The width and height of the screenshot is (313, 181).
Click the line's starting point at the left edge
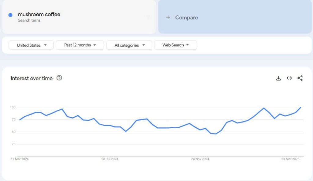pyautogui.click(x=20, y=120)
